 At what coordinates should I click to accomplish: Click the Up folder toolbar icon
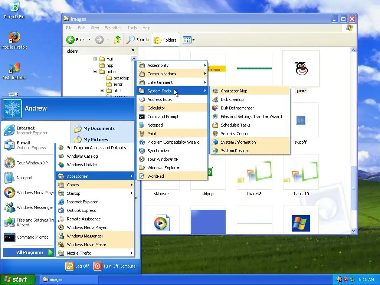coord(117,39)
